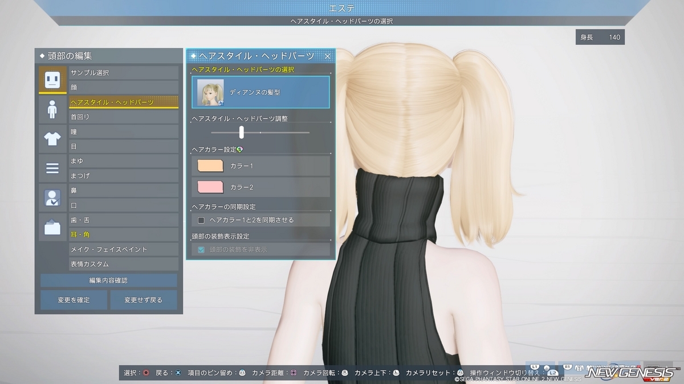Select 鼻 menu item
This screenshot has width=684, height=384.
click(124, 191)
